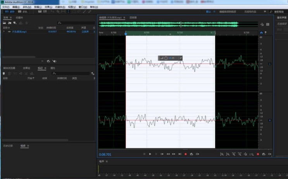The height and width of the screenshot is (179, 288).
Task: Switch to the 标记 Markers tab
Action: (40, 68)
